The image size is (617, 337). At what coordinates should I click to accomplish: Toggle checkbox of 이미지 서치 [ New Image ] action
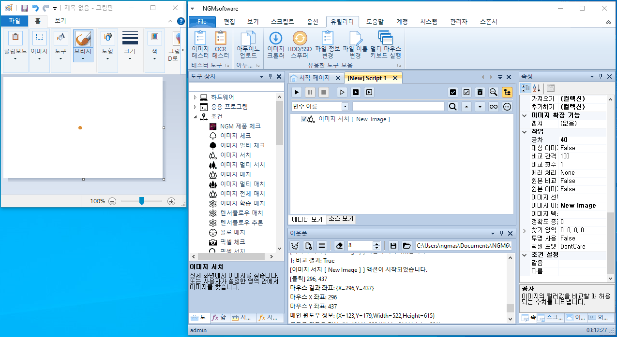tap(304, 119)
